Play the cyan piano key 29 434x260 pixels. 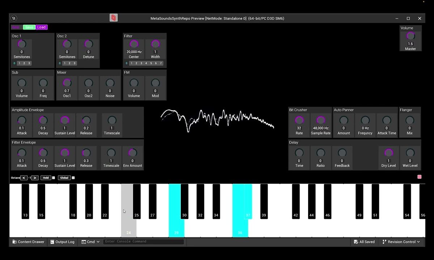click(x=176, y=227)
